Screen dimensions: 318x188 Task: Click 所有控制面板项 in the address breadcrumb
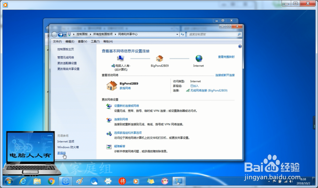point(103,34)
